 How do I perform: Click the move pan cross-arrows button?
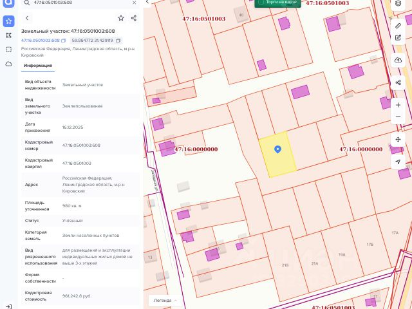click(398, 139)
